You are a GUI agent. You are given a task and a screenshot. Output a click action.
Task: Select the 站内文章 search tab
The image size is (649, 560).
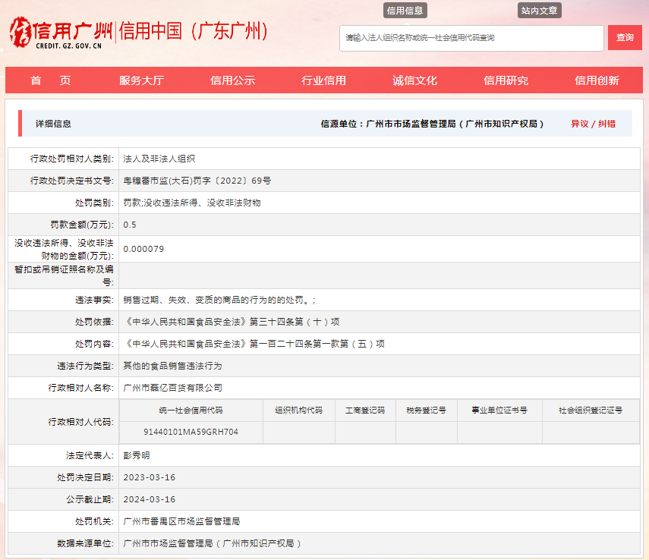pos(540,11)
